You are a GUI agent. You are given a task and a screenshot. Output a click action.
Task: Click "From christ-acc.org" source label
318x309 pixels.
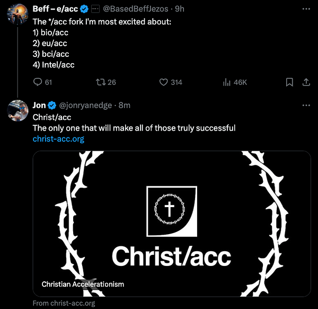pos(64,303)
